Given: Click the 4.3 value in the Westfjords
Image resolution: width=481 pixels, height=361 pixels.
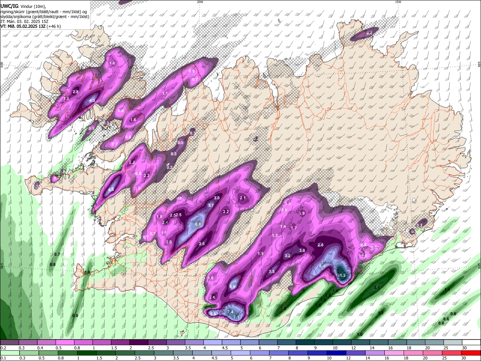Looking at the screenshot, I should coord(92,100).
